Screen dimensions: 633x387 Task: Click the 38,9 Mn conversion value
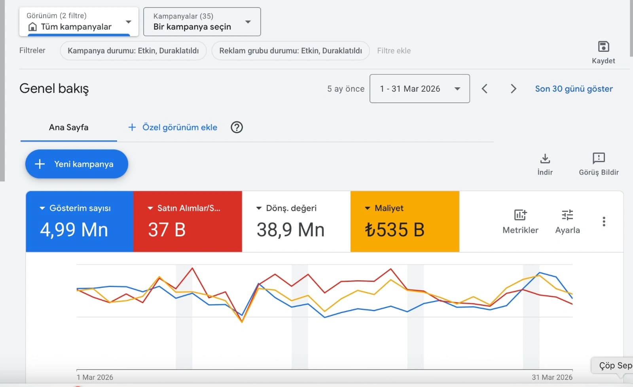pos(291,230)
